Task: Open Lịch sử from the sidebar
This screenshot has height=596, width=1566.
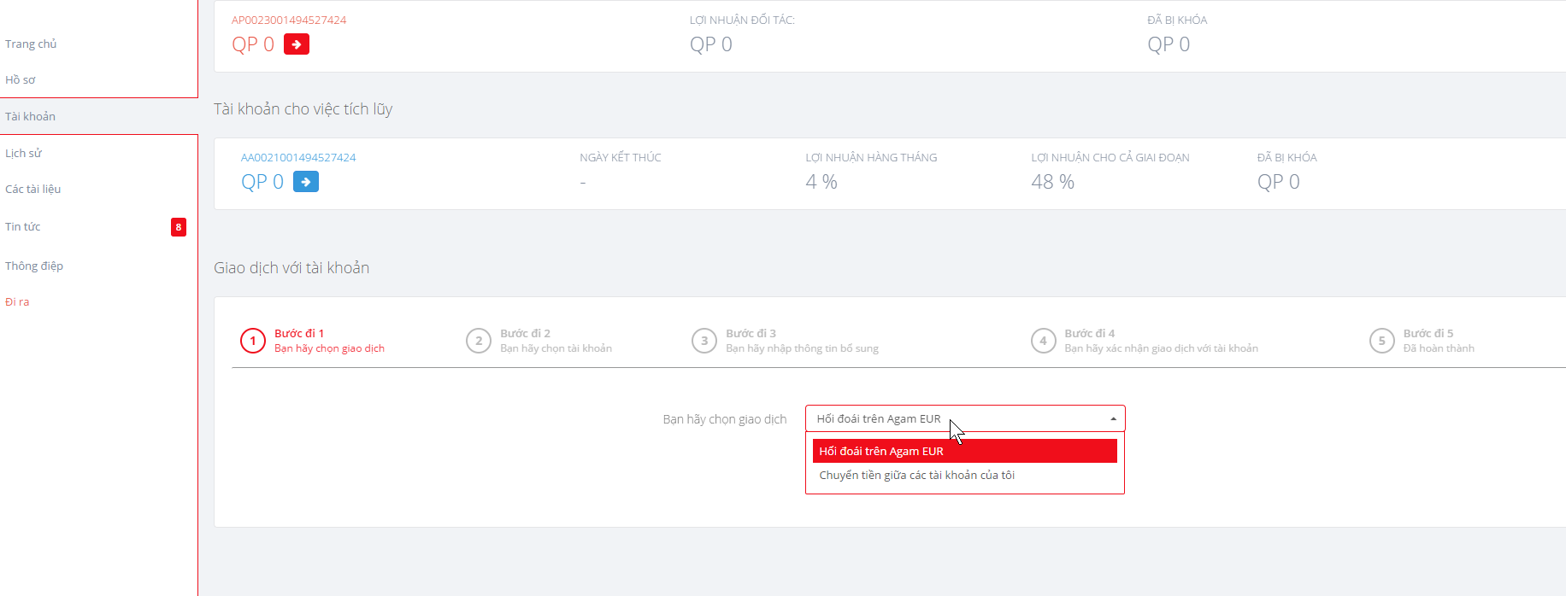Action: click(24, 154)
